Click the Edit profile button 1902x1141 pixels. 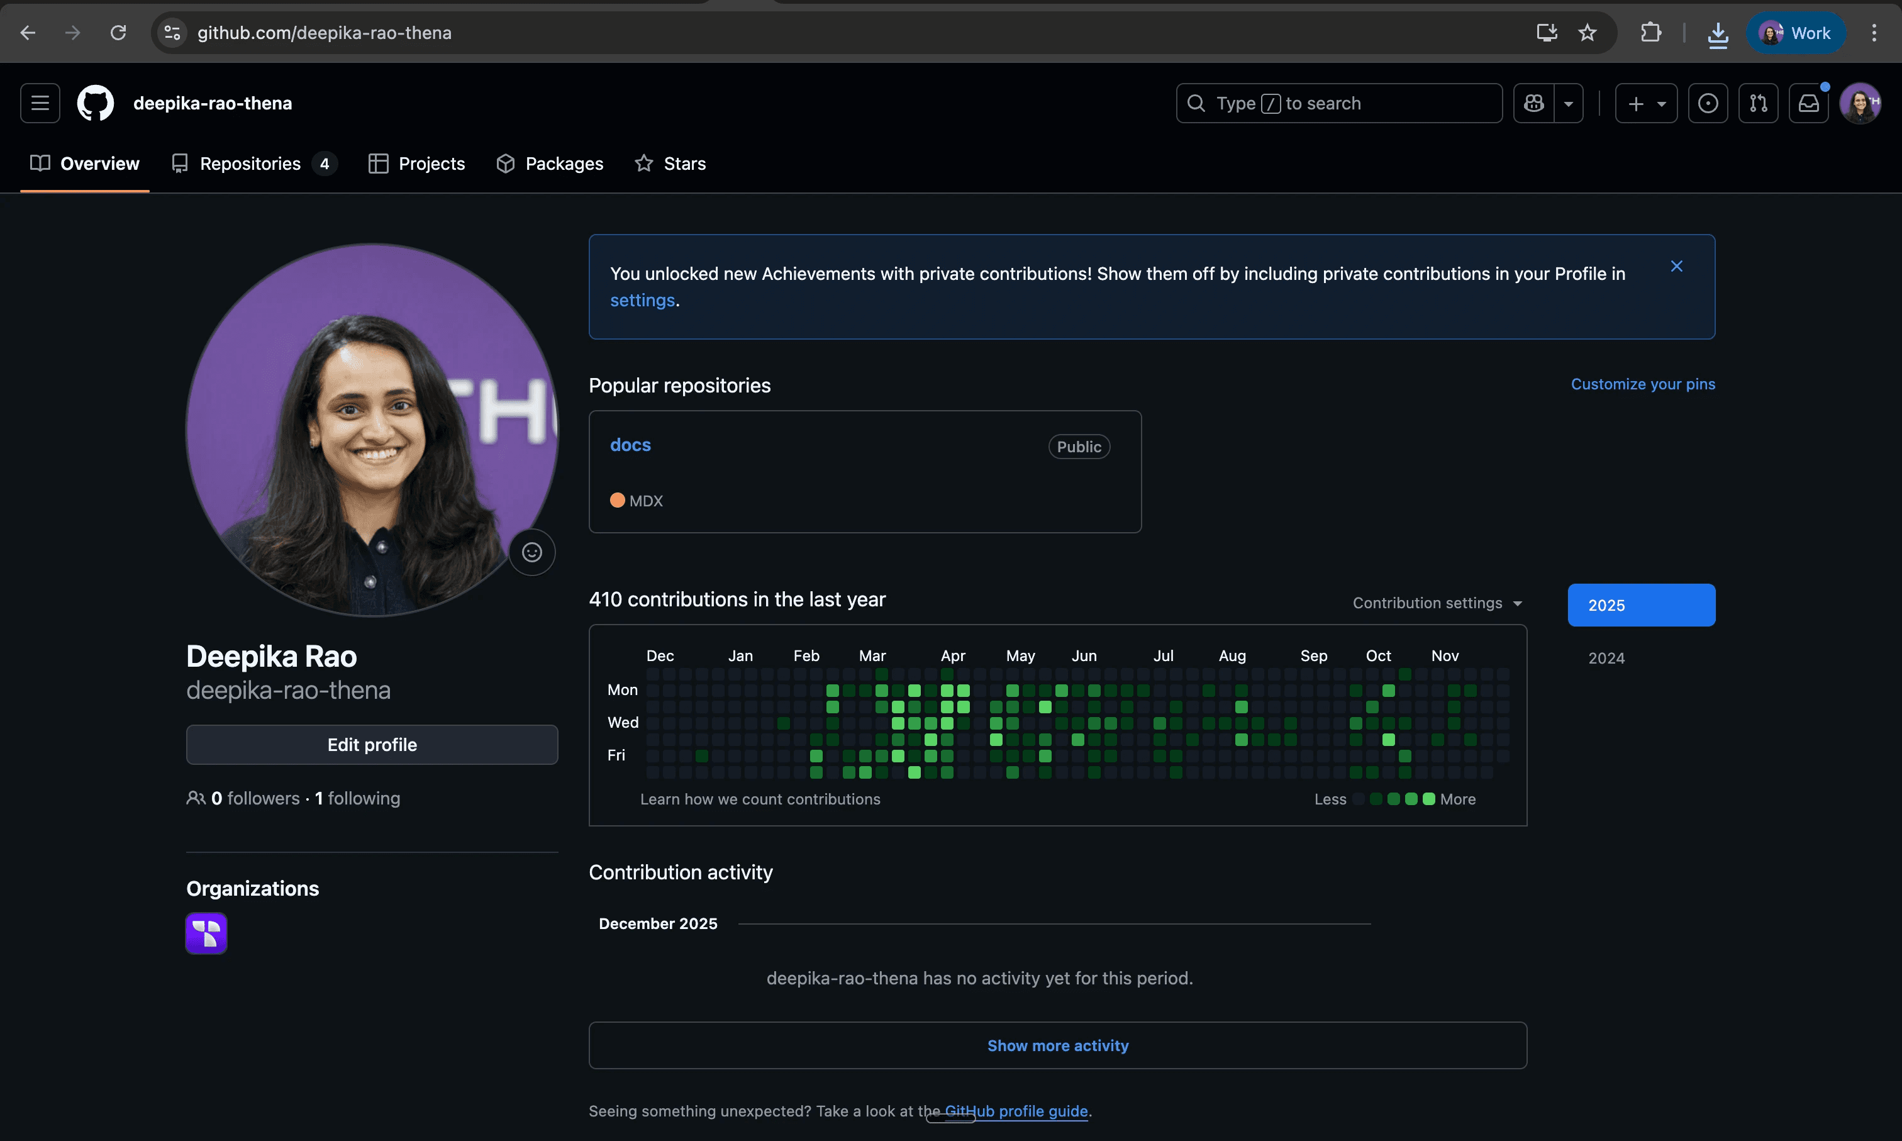(x=372, y=744)
